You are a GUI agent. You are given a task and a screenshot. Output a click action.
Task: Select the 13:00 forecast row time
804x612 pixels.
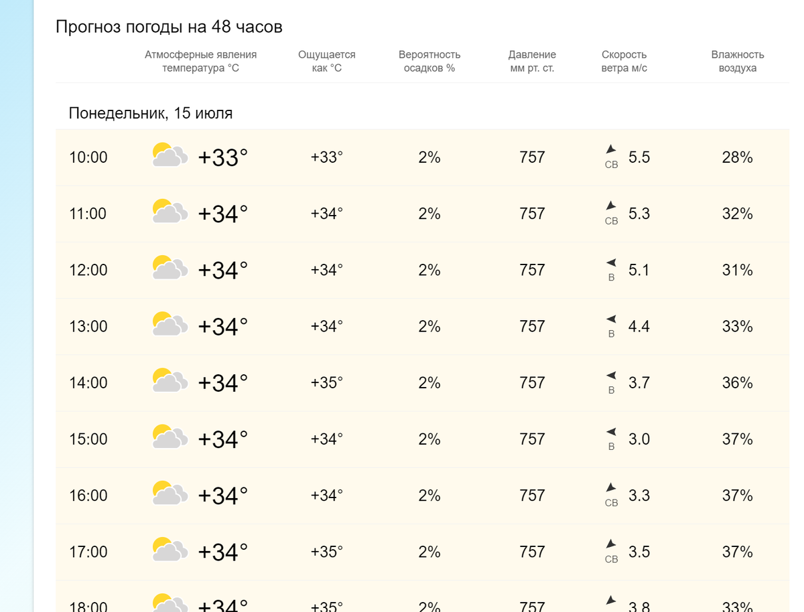pyautogui.click(x=88, y=326)
